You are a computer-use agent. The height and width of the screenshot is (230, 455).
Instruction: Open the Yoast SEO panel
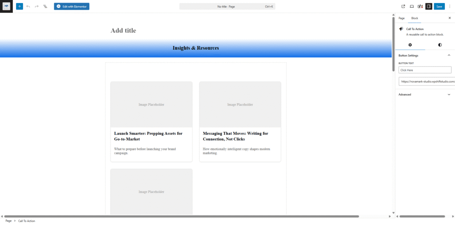coord(420,7)
